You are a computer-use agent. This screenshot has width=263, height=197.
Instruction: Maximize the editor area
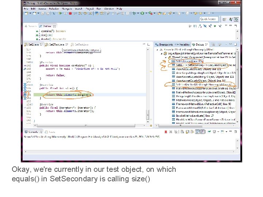tap(148, 45)
